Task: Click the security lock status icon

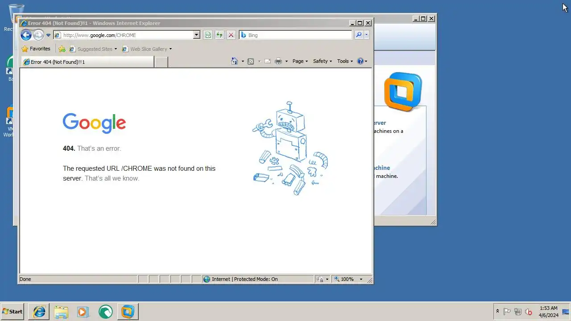Action: [x=320, y=279]
